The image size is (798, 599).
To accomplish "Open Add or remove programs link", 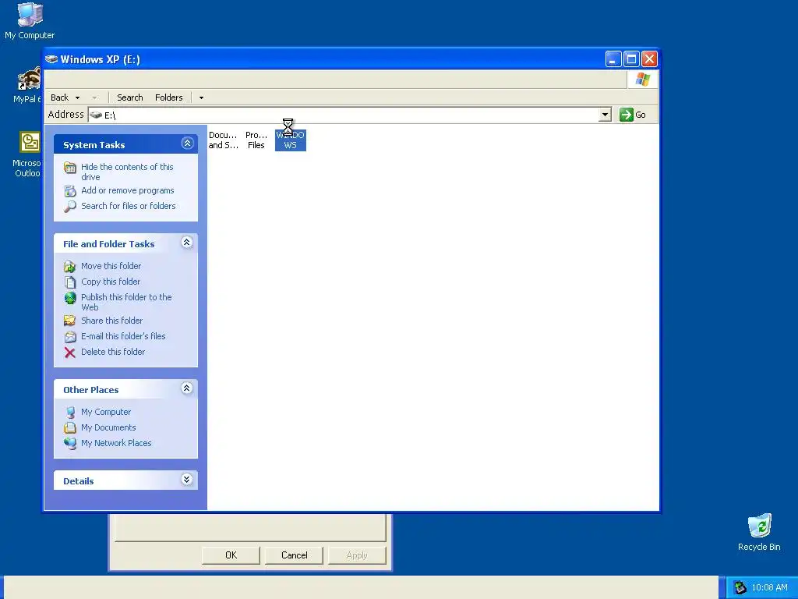I will coord(128,190).
